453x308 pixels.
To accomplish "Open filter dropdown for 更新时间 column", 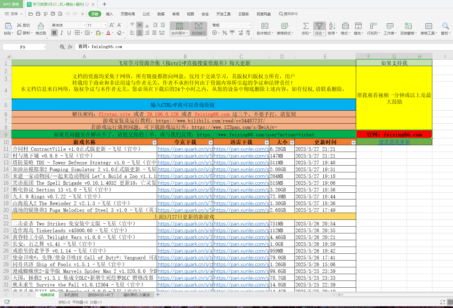I will click(x=353, y=142).
